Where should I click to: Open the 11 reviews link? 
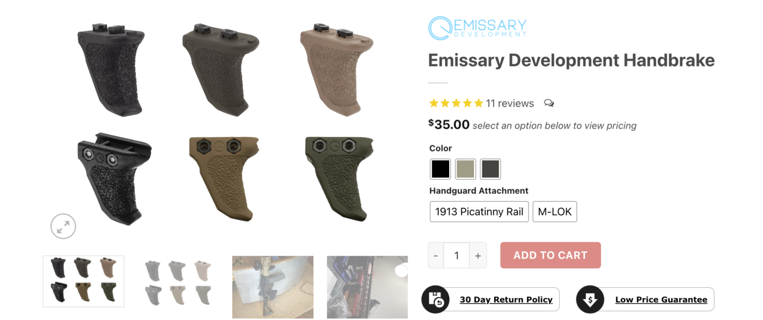point(510,103)
